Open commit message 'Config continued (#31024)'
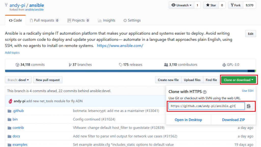Screen dimensions: 261x147 (94, 119)
